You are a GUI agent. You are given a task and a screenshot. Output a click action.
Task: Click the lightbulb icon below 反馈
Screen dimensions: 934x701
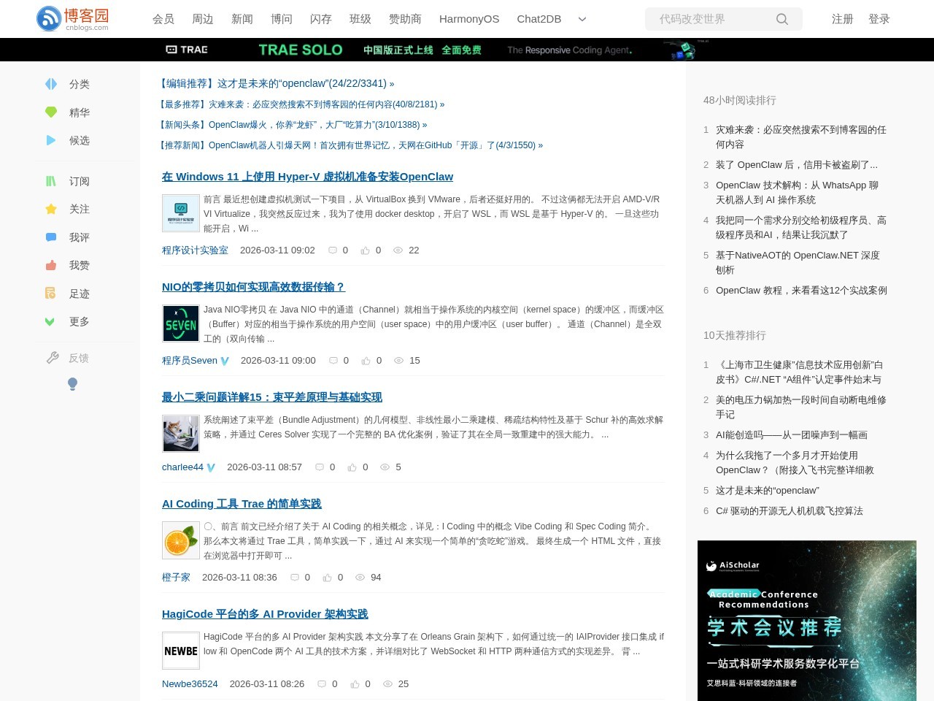click(x=72, y=383)
